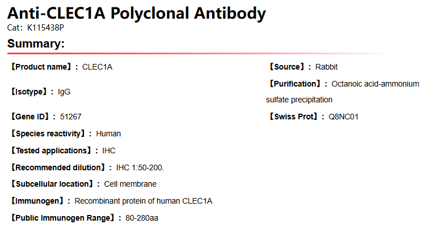The width and height of the screenshot is (443, 241).
Task: Click the sulfate precipitation text
Action: [x=299, y=100]
